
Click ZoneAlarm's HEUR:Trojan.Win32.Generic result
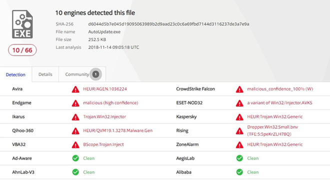point(275,144)
